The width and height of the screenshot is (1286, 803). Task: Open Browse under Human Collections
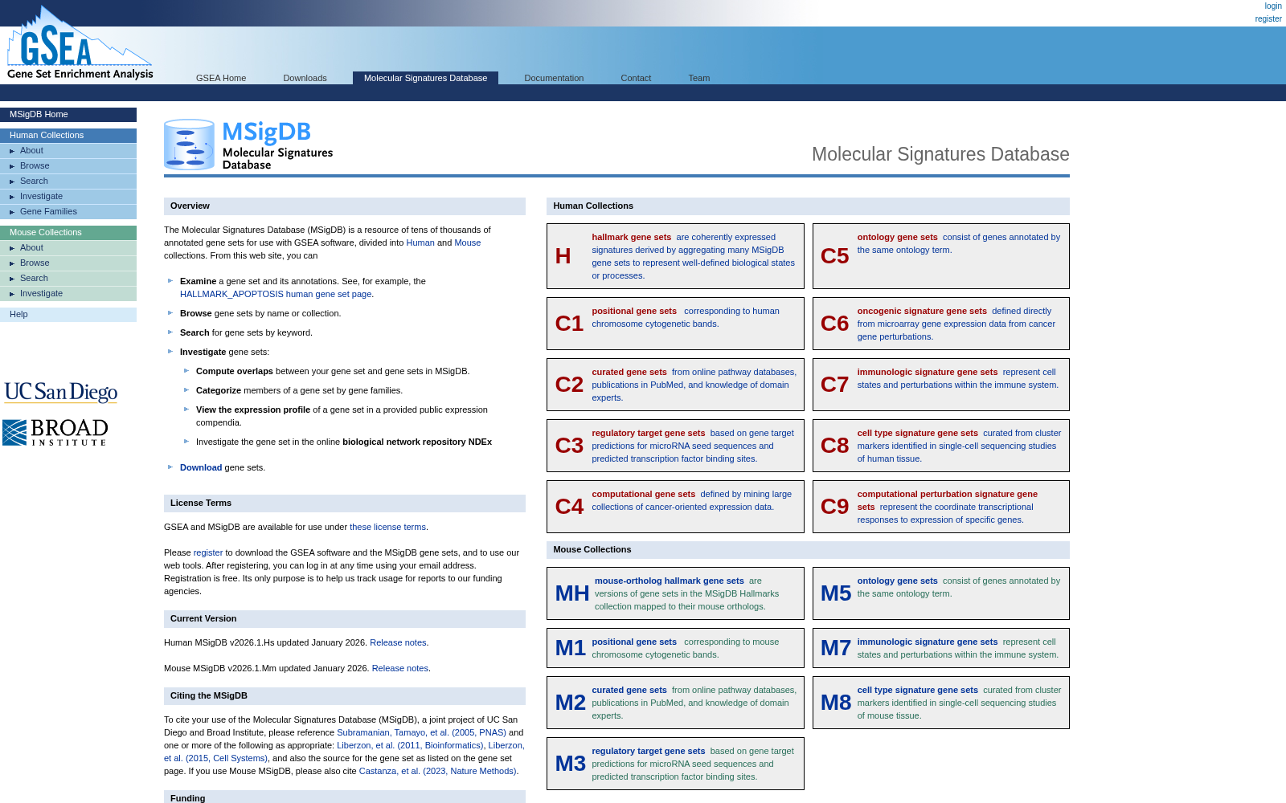68,166
